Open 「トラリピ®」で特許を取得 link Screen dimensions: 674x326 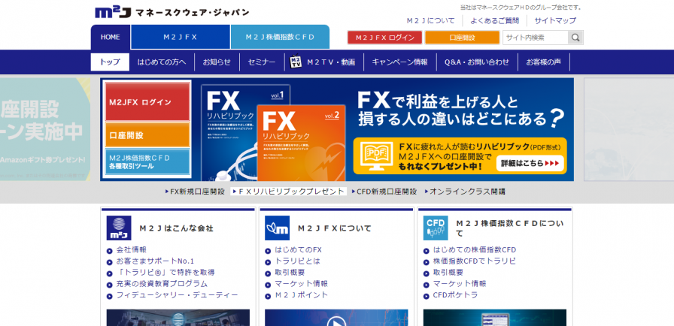pyautogui.click(x=165, y=273)
